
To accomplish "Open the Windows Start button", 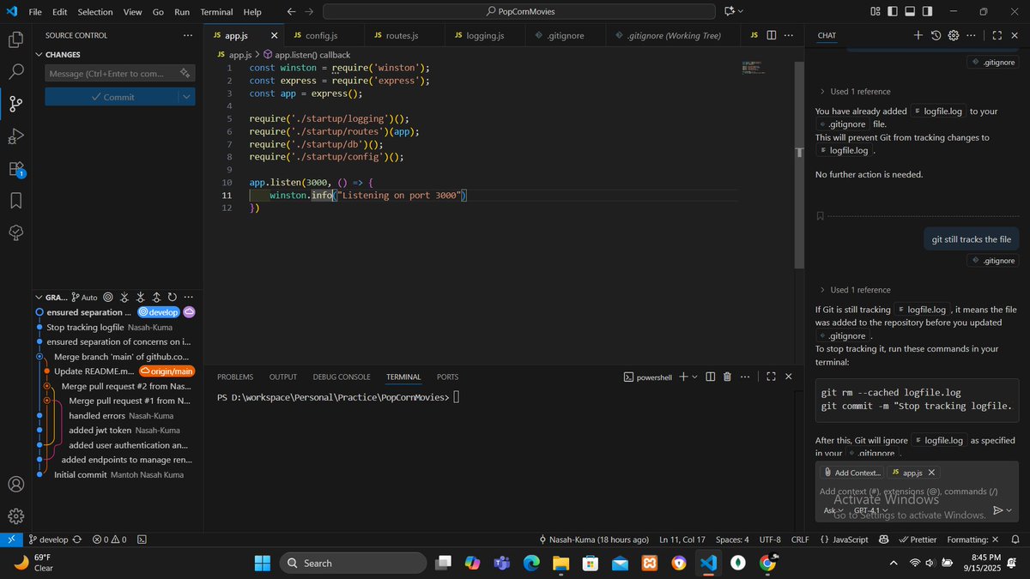I will (262, 563).
